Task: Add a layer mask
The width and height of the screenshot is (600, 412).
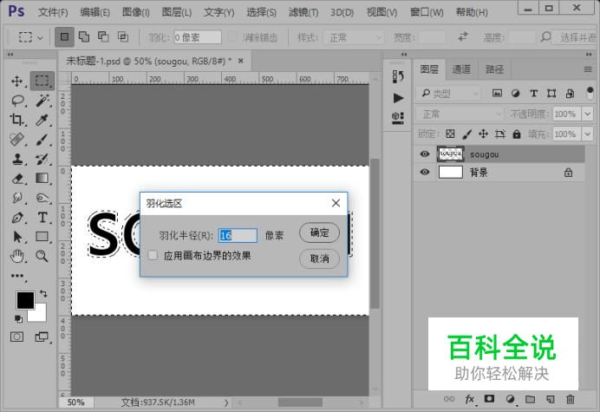Action: tap(489, 399)
